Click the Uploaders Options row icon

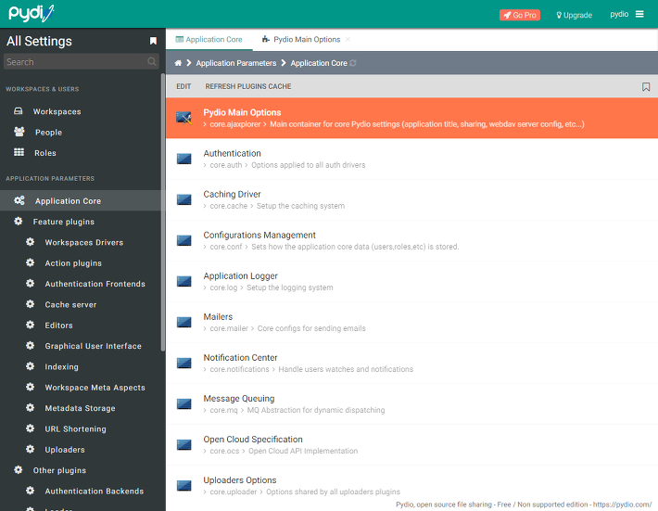tap(183, 485)
